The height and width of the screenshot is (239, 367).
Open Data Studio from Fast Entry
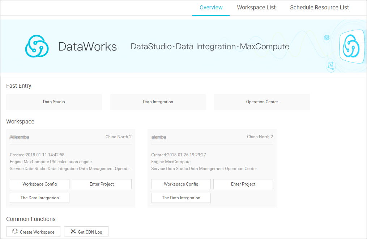[54, 102]
